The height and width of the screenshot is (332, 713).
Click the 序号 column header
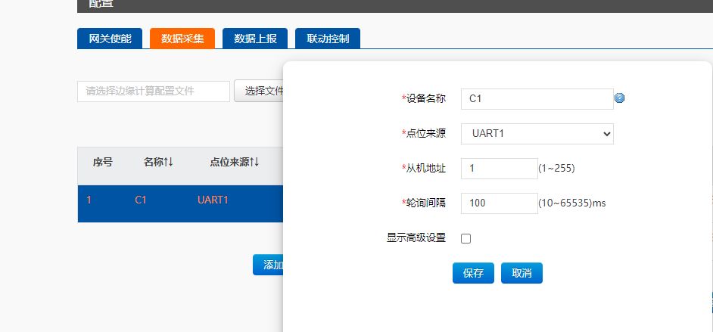click(103, 162)
